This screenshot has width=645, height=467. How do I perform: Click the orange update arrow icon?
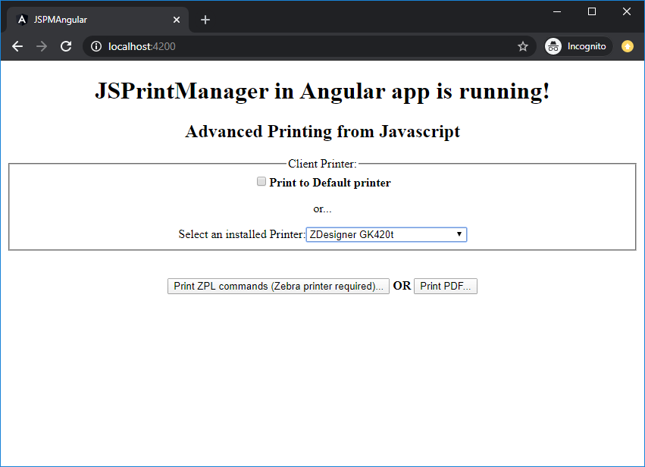tap(628, 46)
